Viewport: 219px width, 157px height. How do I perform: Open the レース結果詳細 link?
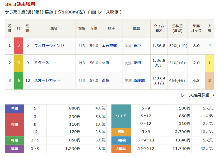click(195, 95)
